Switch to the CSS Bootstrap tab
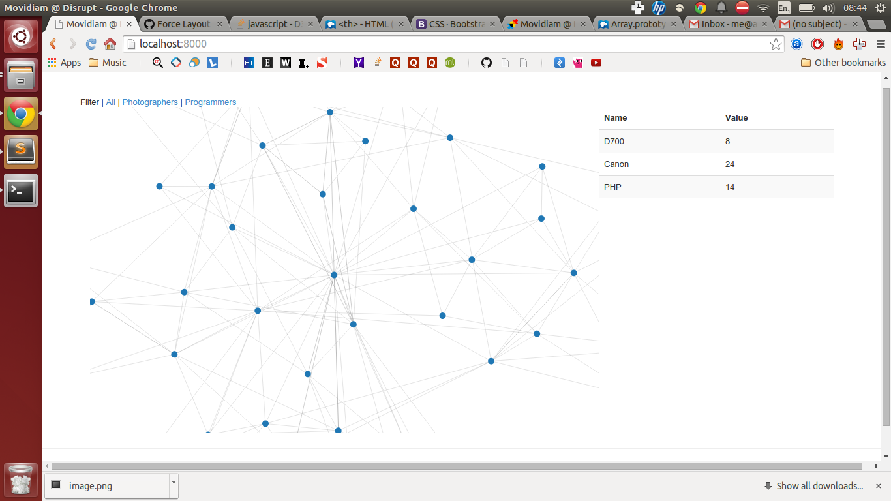This screenshot has width=891, height=501. click(x=457, y=24)
